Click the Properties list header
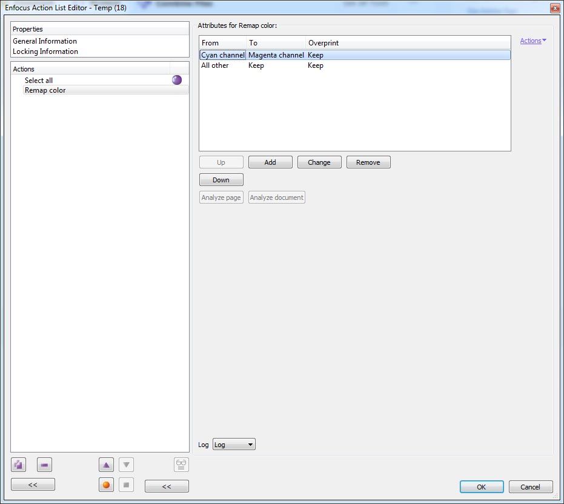This screenshot has height=504, width=564. pyautogui.click(x=100, y=29)
